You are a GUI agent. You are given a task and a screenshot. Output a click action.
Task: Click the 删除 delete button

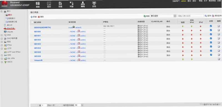click(x=41, y=17)
